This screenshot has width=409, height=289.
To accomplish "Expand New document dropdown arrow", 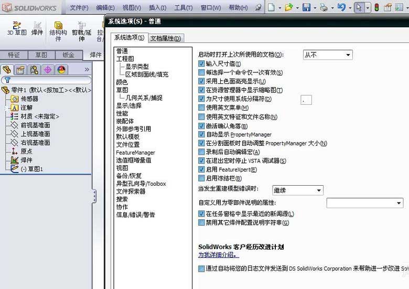I will coord(279,8).
